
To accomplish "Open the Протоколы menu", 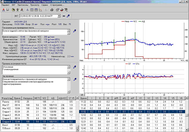I will (x=23, y=5).
